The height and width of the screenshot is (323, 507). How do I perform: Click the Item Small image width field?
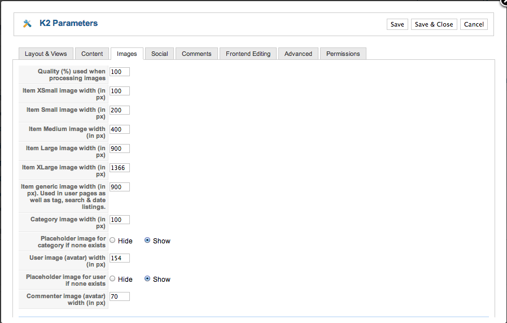120,110
